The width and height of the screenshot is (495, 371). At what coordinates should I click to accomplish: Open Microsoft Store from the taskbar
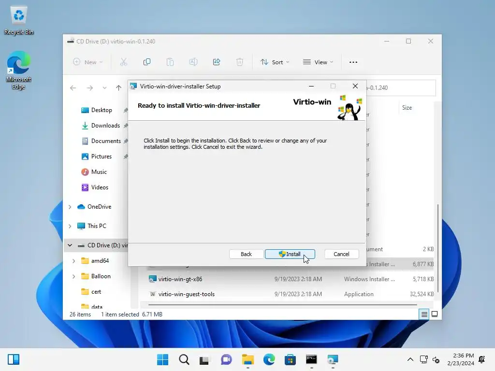290,359
